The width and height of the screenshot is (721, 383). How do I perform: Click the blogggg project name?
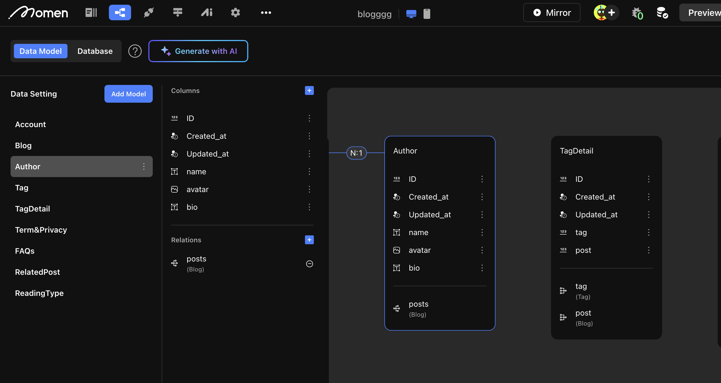tap(374, 14)
